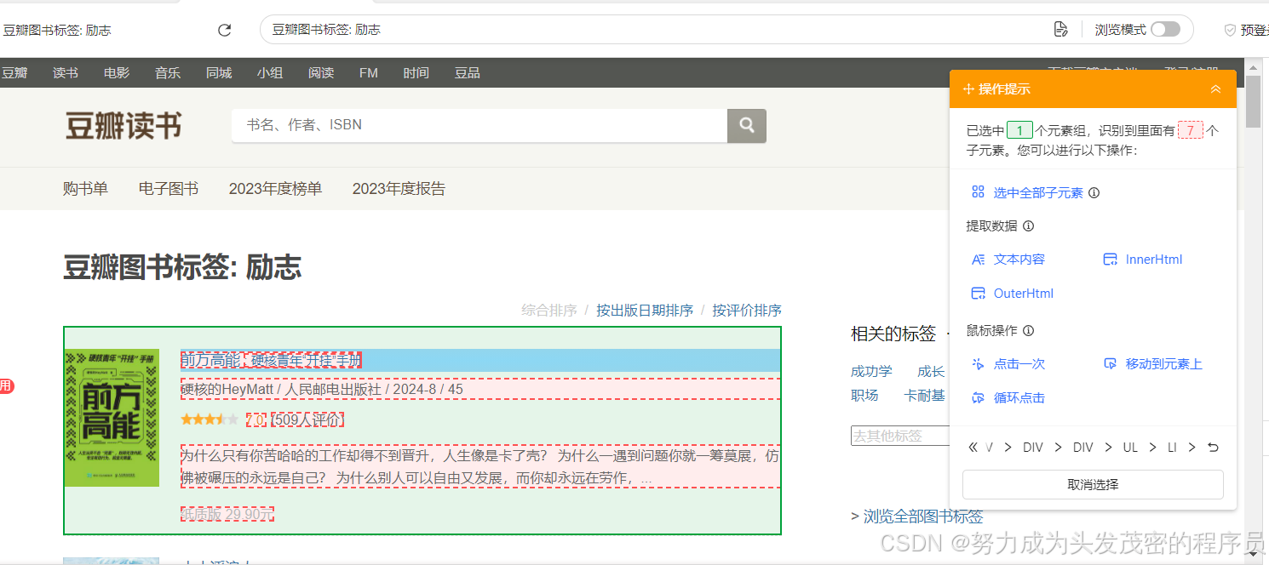Open 电影 in top navigation

point(117,73)
